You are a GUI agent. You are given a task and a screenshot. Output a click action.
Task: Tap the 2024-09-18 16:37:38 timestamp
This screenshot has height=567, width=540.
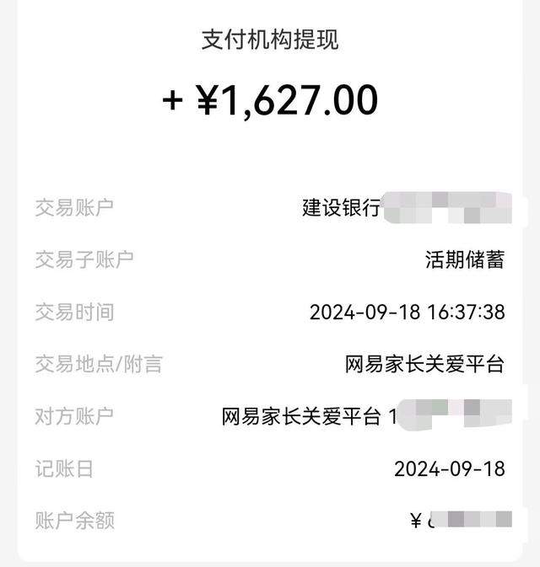407,313
